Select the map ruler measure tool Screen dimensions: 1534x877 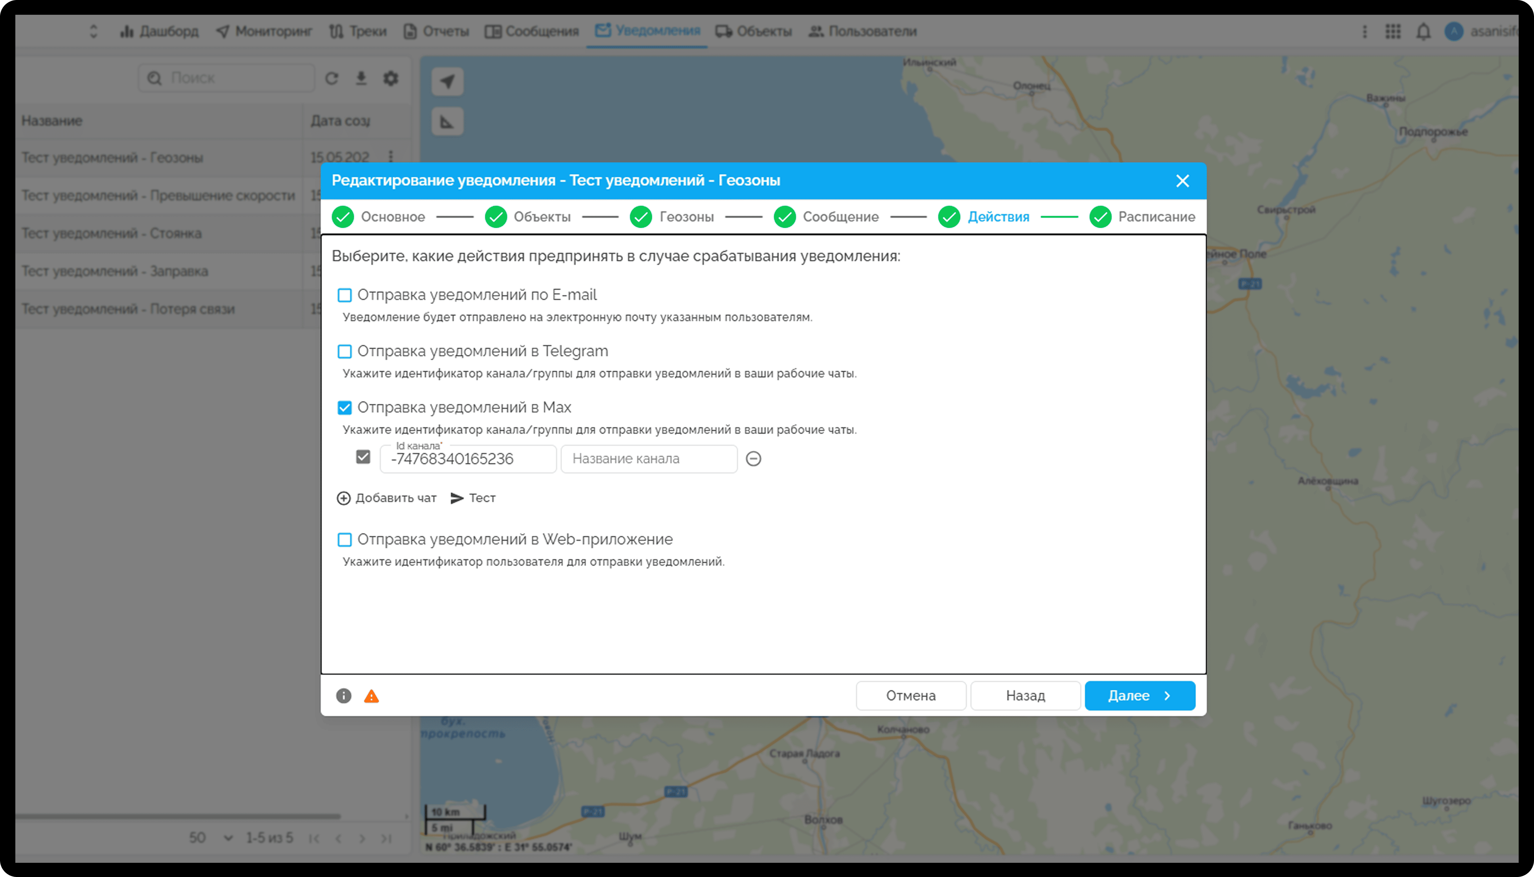click(447, 122)
